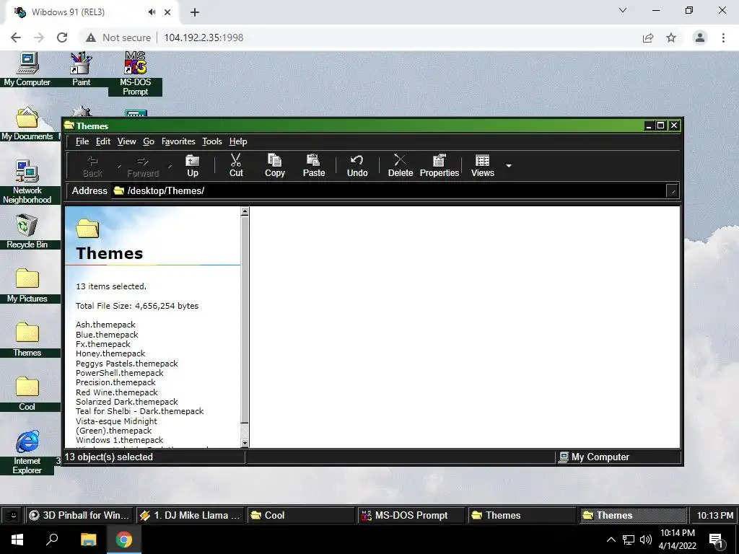Switch to Cool folder taskbar button
739x554 pixels.
301,515
